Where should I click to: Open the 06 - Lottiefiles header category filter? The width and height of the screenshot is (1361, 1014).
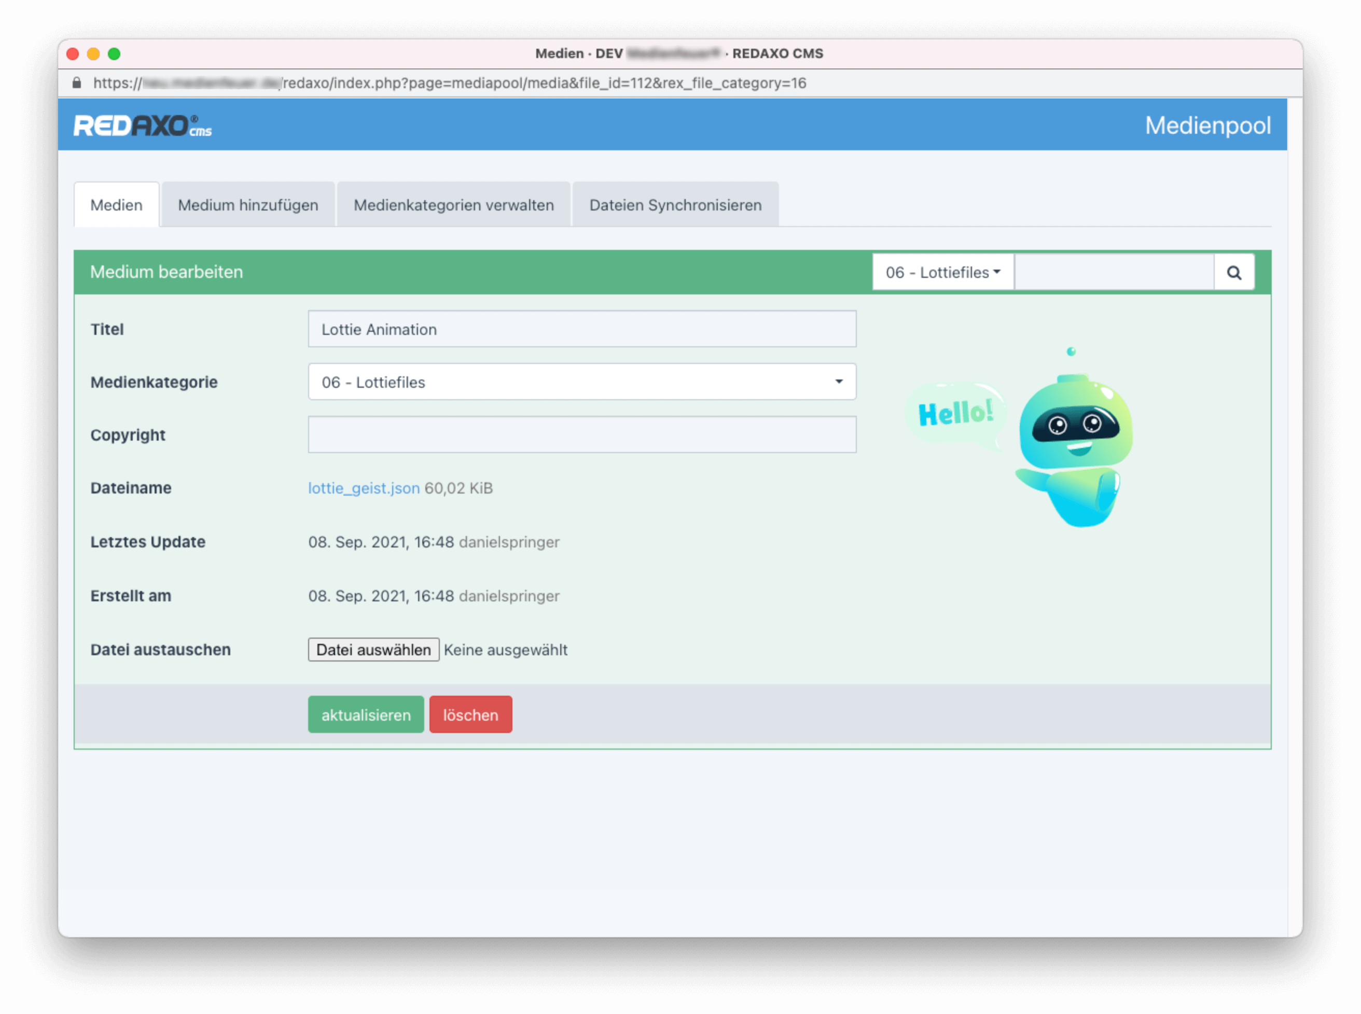point(942,273)
